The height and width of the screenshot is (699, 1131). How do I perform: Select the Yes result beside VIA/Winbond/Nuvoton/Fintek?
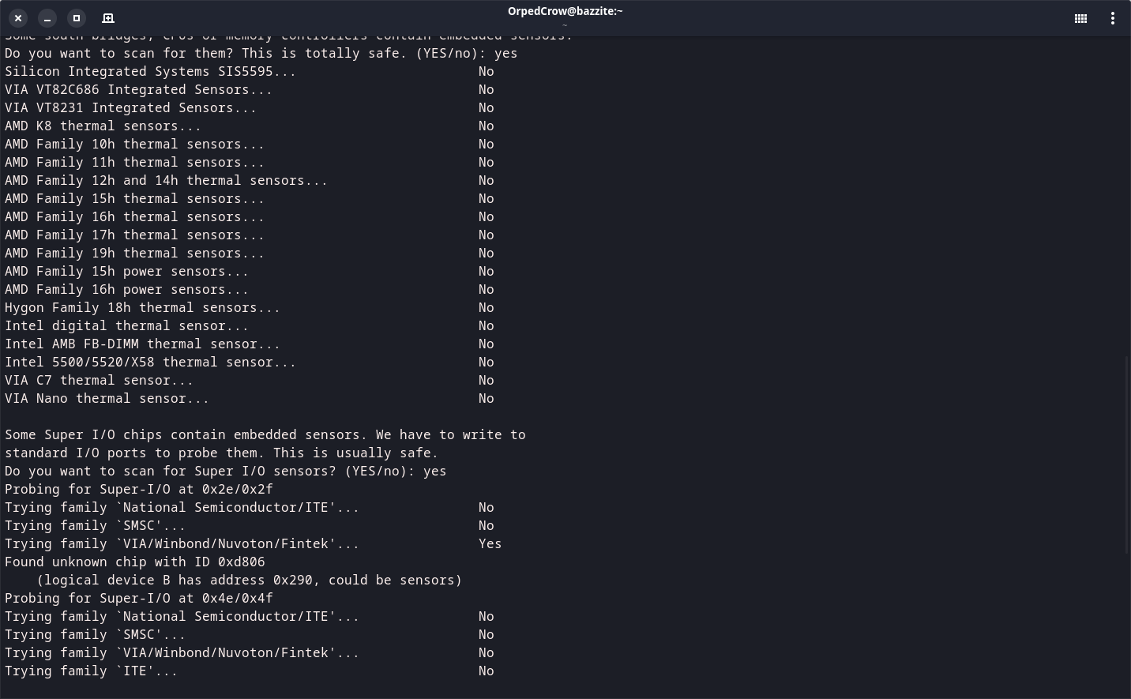click(490, 543)
